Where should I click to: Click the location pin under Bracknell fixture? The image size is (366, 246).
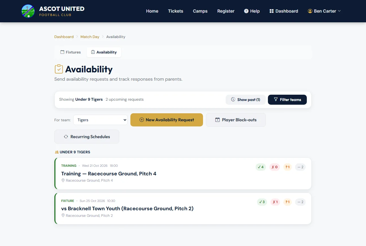click(63, 215)
